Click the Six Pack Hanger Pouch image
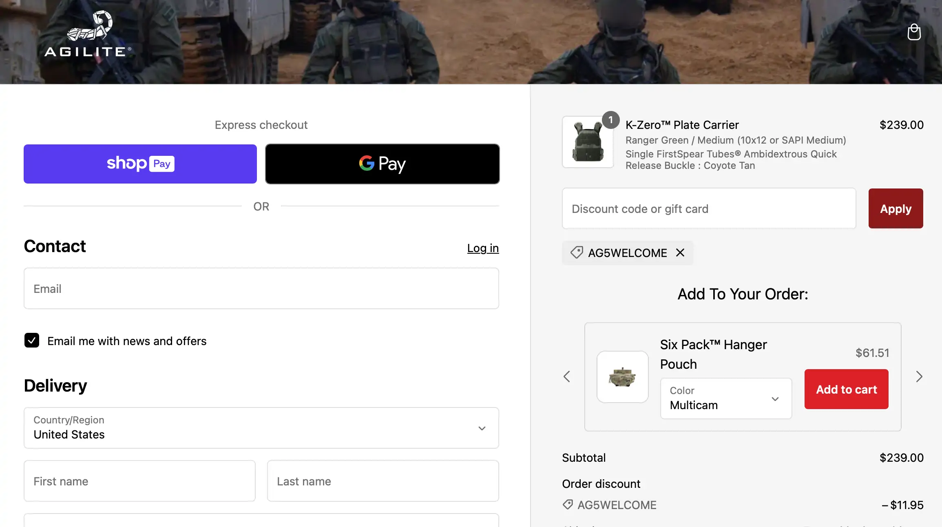Image resolution: width=942 pixels, height=527 pixels. coord(622,377)
